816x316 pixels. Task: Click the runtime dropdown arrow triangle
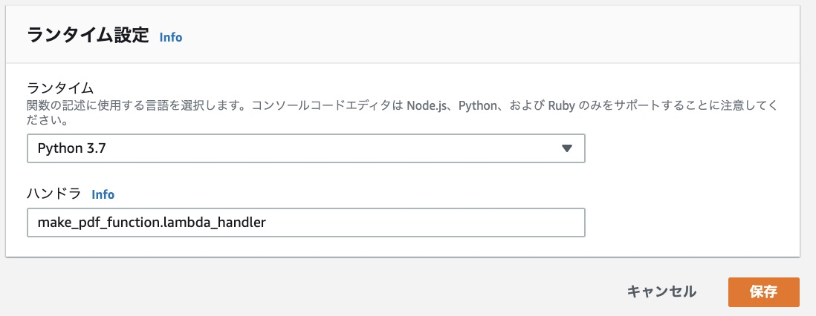[x=566, y=148]
